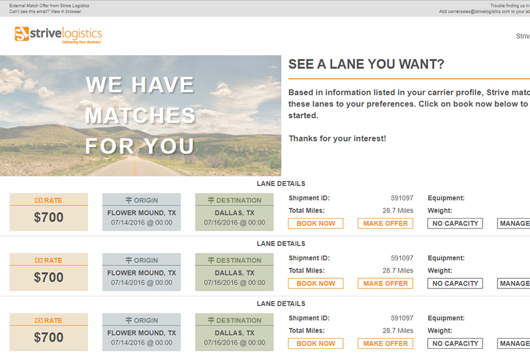Click shipment ID 591097 in second lane

(x=402, y=258)
